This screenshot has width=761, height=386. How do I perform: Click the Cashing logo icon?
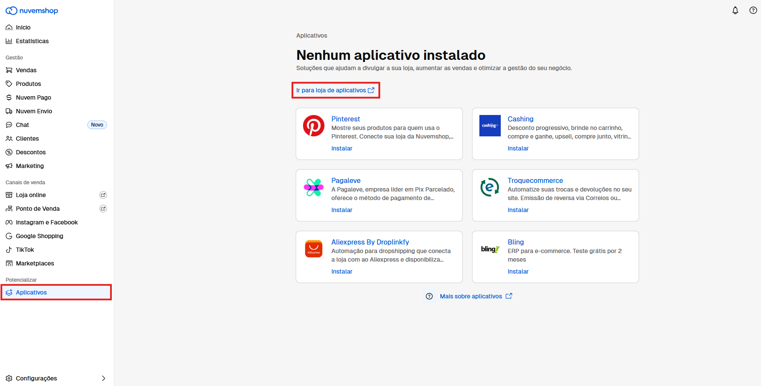[x=490, y=126]
